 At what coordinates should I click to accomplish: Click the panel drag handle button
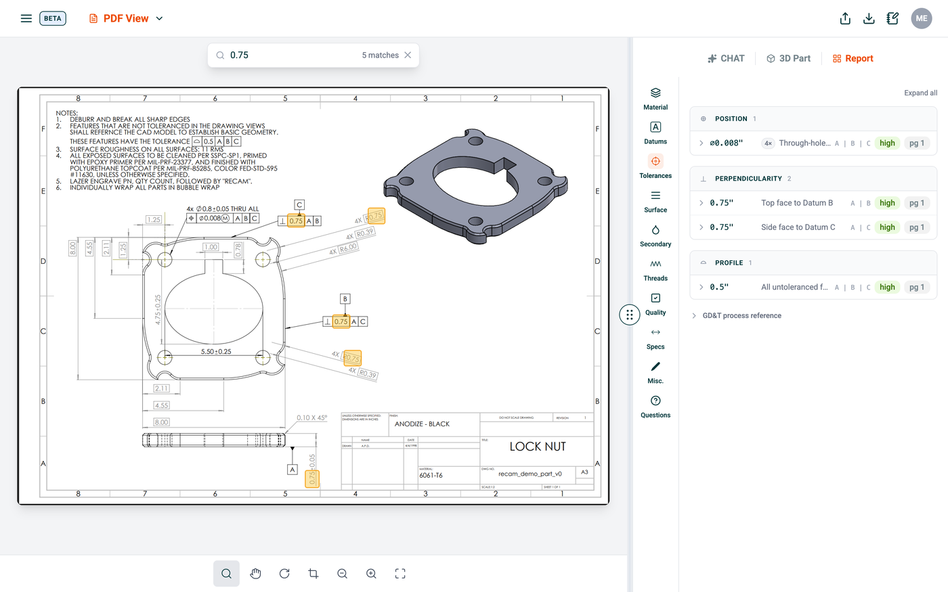[x=630, y=315]
